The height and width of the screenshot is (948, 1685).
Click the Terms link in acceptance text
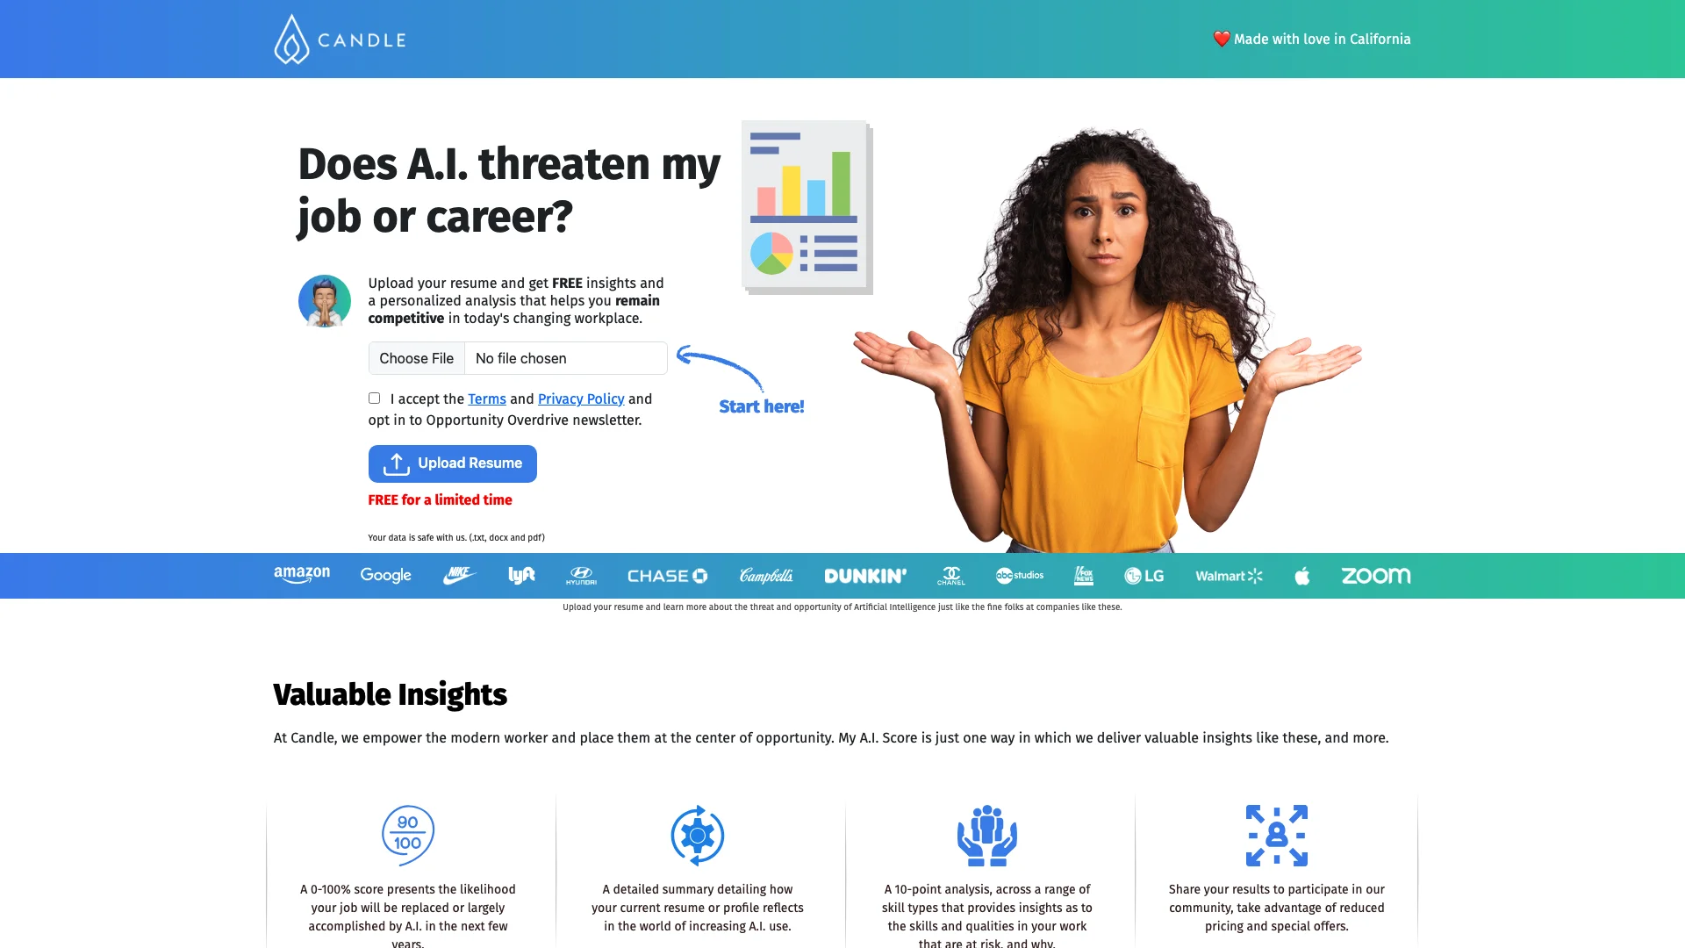(486, 399)
